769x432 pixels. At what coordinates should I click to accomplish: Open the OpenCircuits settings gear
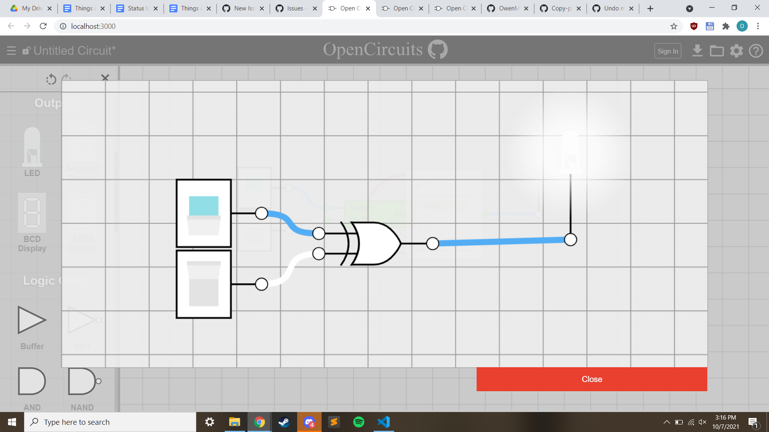pyautogui.click(x=736, y=51)
